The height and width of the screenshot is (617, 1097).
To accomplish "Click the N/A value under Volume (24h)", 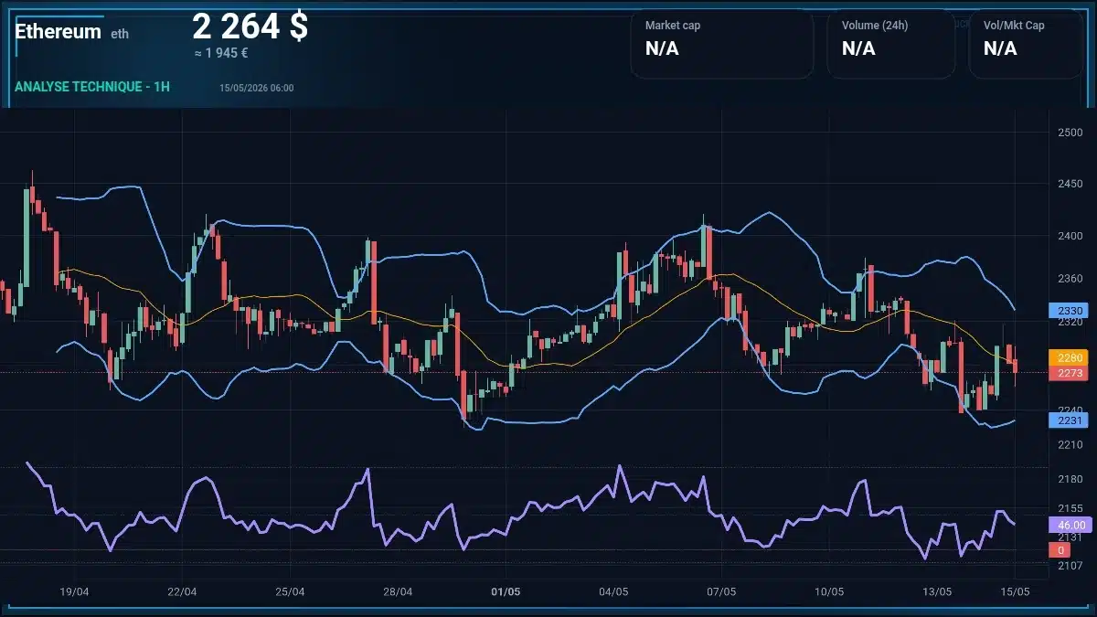I will tap(858, 48).
